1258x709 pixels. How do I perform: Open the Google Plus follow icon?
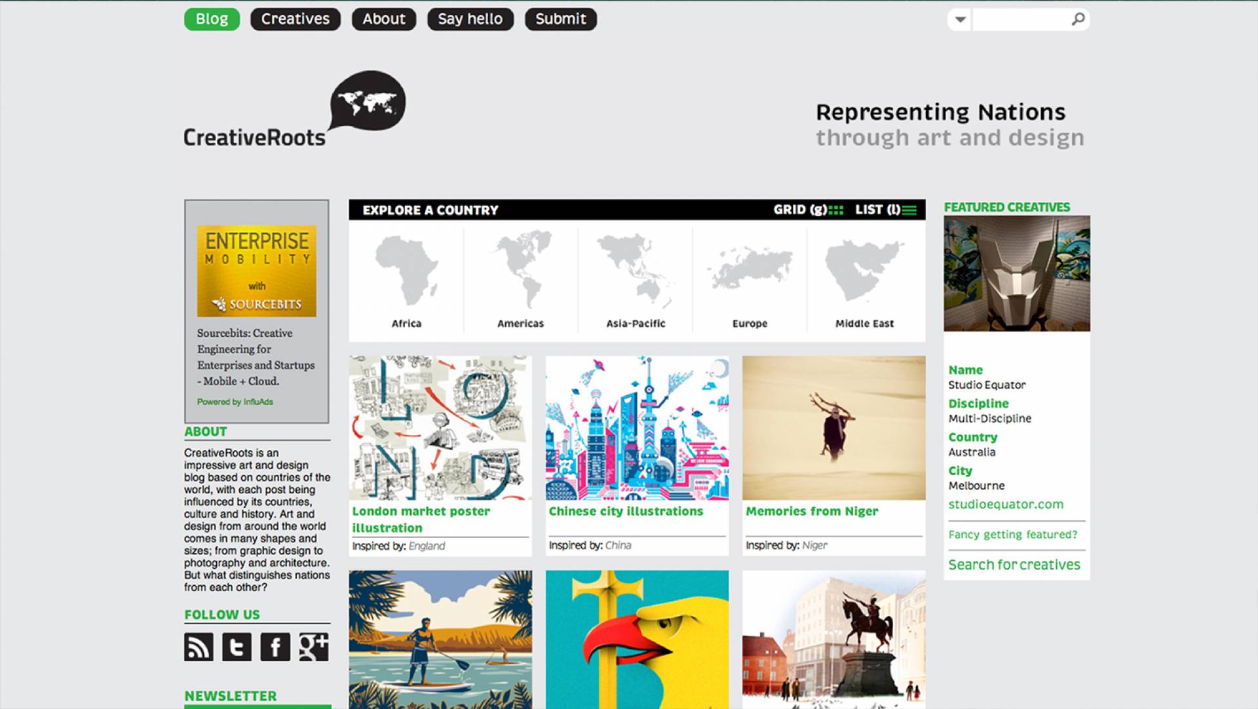pos(314,647)
